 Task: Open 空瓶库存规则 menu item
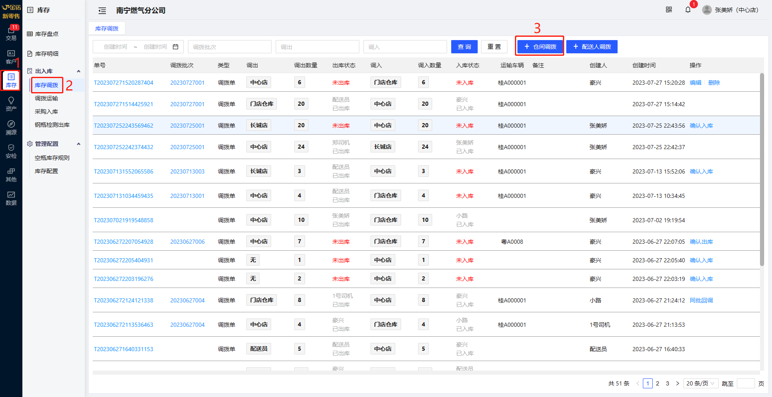click(x=52, y=158)
